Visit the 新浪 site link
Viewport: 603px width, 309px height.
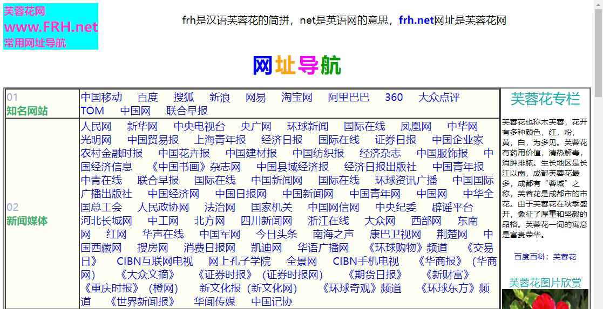220,97
